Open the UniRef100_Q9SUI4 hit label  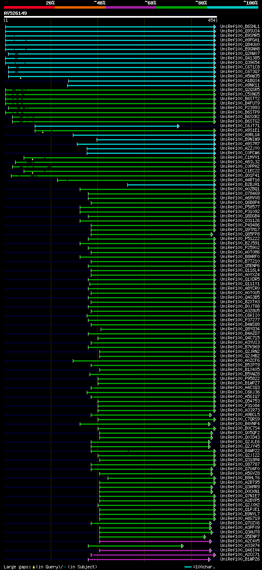point(240,31)
